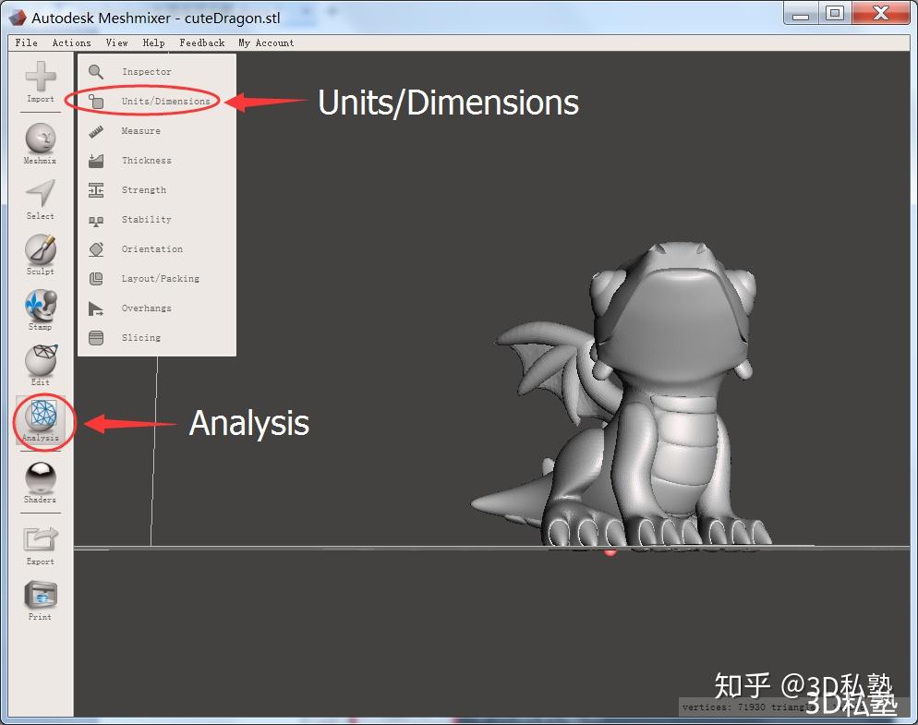This screenshot has height=725, width=918.
Task: Activate the Select arrow tool
Action: click(x=41, y=193)
